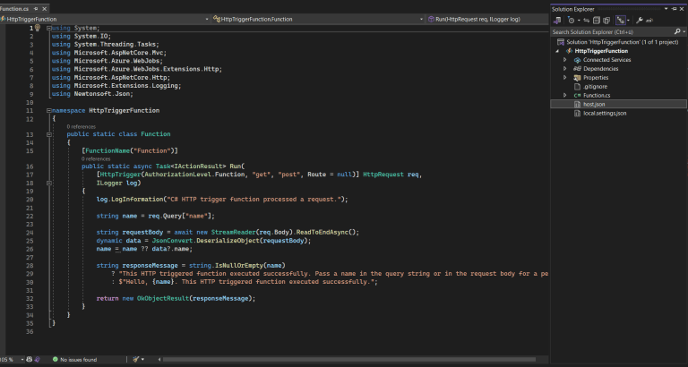Click the Pending Changes Filter clock icon
This screenshot has width=688, height=367.
571,21
